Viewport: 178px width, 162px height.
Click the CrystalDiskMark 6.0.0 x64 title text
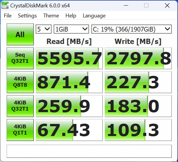(x=40, y=6)
